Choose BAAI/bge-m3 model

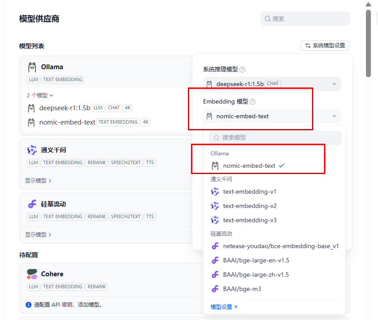(274, 289)
